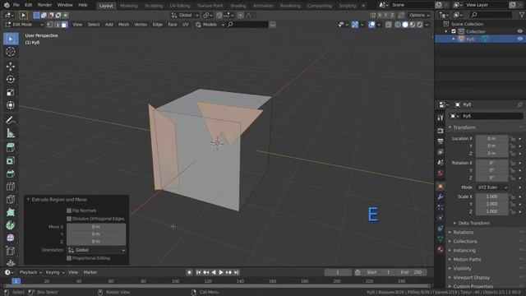This screenshot has width=526, height=296.
Task: Jump to the end frame
Action: pos(237,272)
